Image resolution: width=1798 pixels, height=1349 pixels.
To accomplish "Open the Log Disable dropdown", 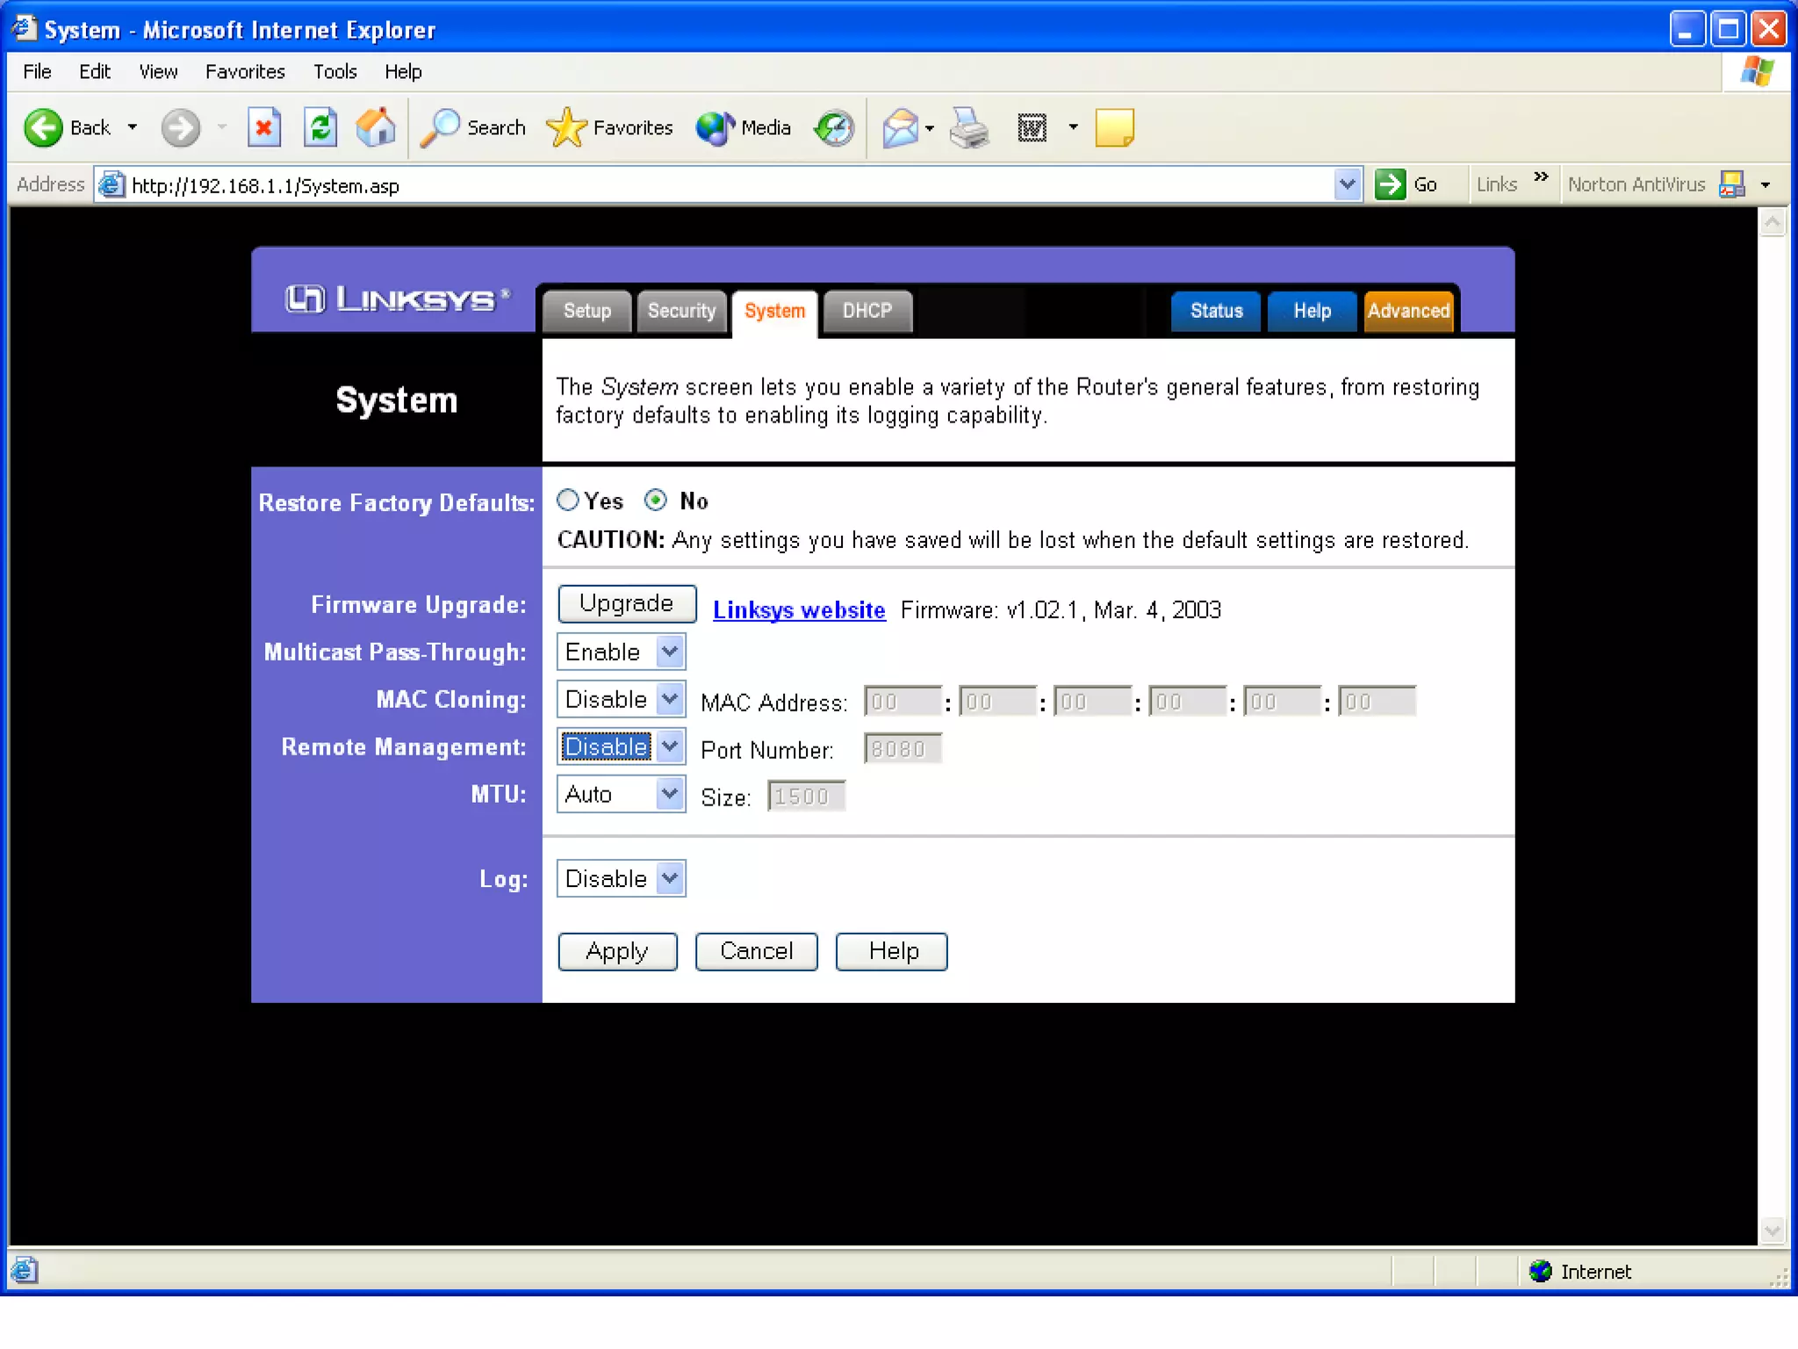I will [x=670, y=878].
